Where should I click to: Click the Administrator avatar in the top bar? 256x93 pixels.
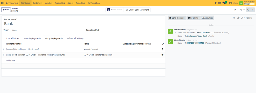tap(241, 3)
